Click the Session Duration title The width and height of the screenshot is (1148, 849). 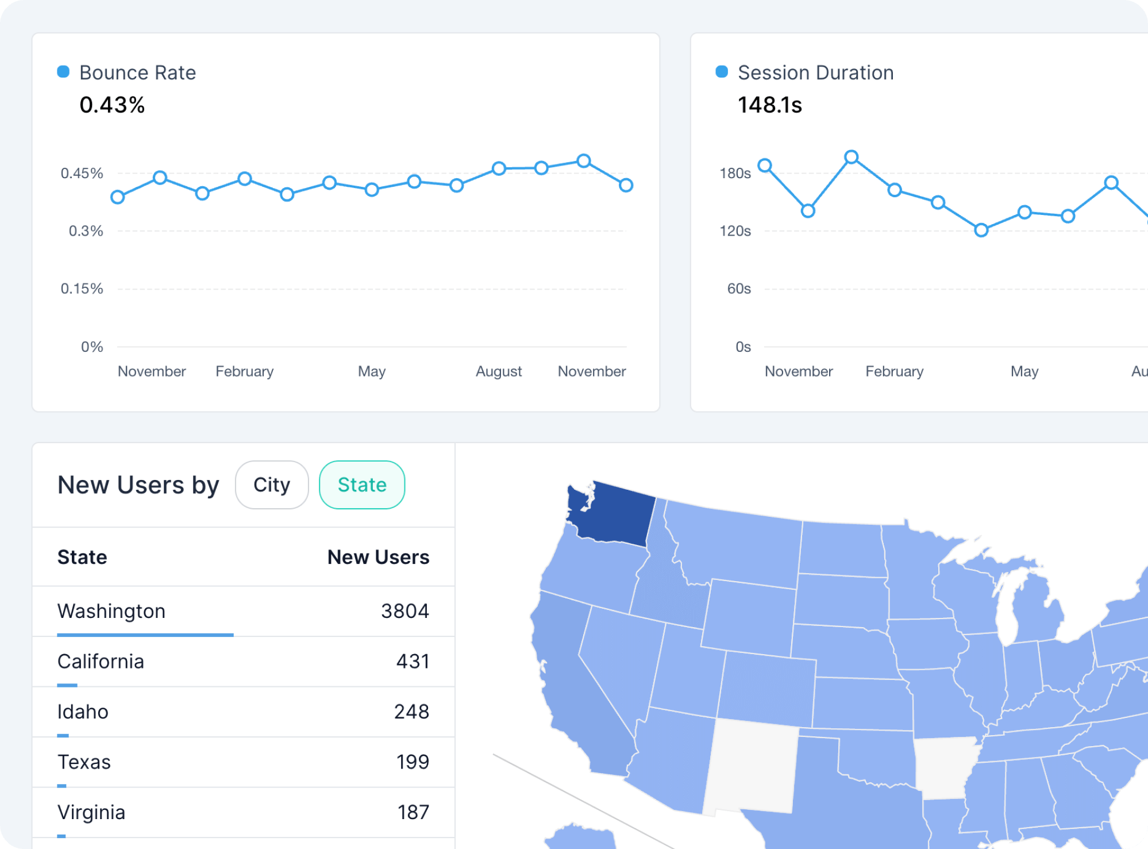pyautogui.click(x=816, y=72)
